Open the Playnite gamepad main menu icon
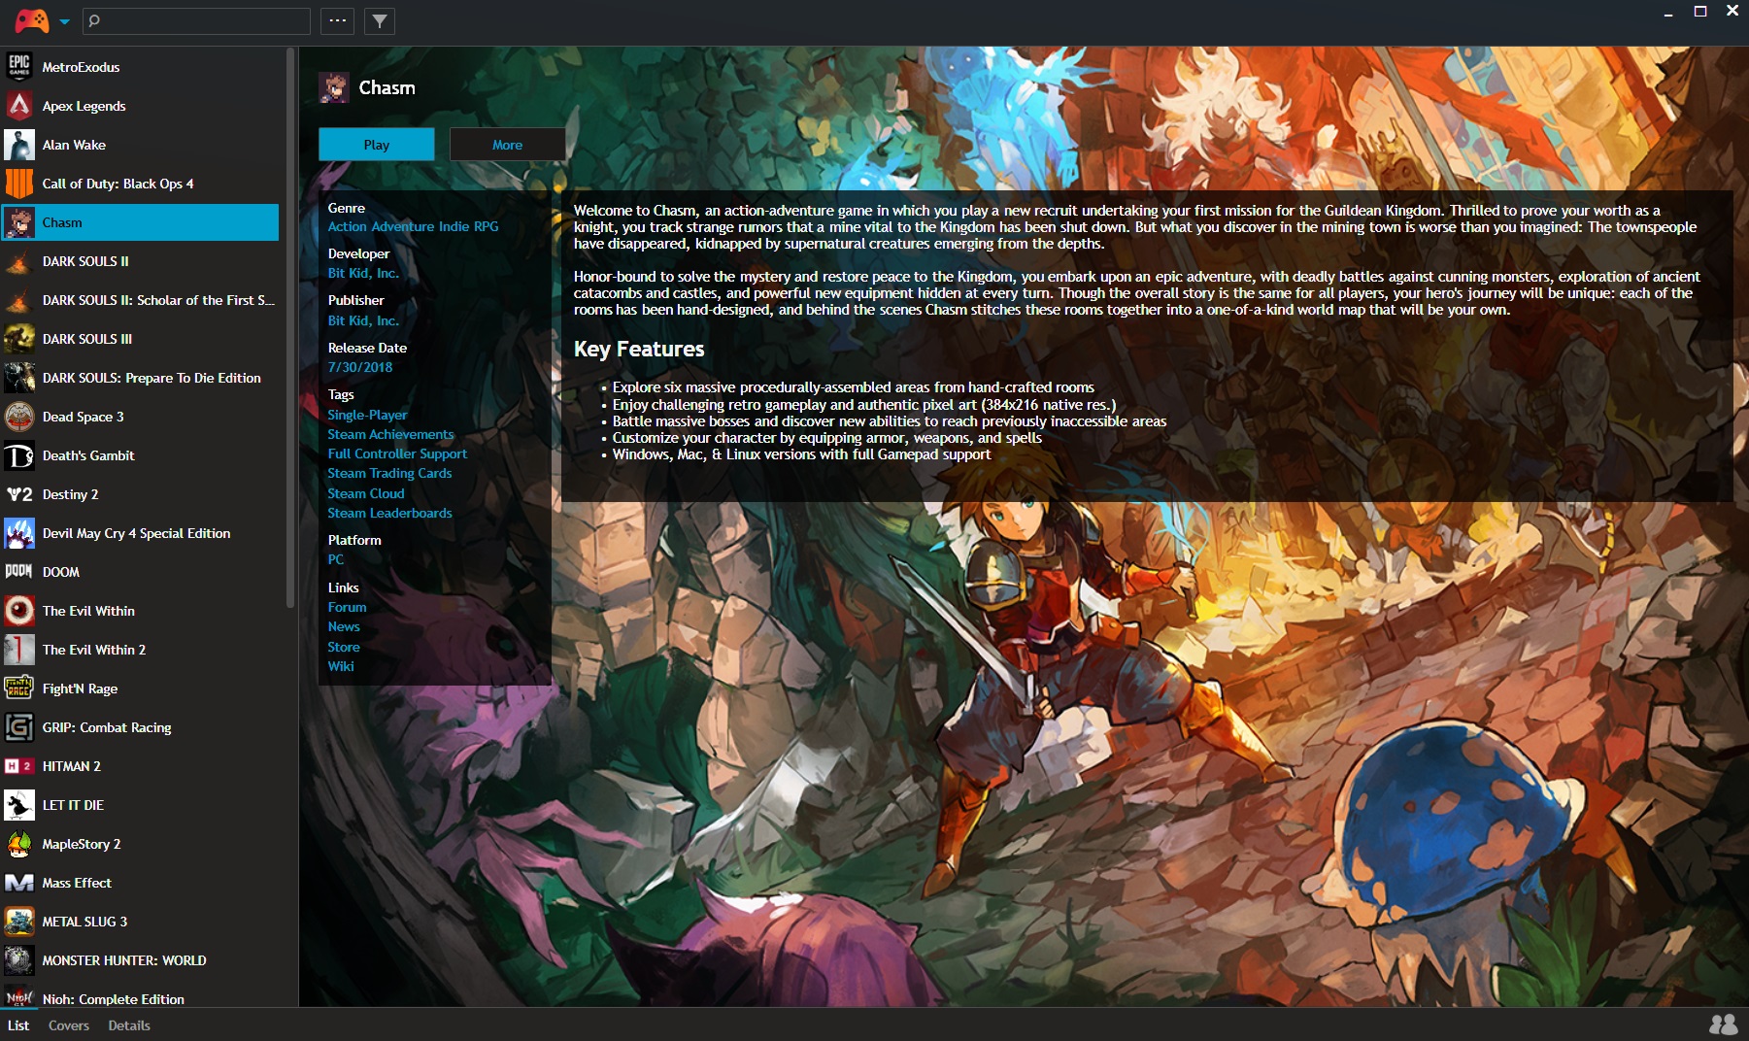 tap(31, 20)
